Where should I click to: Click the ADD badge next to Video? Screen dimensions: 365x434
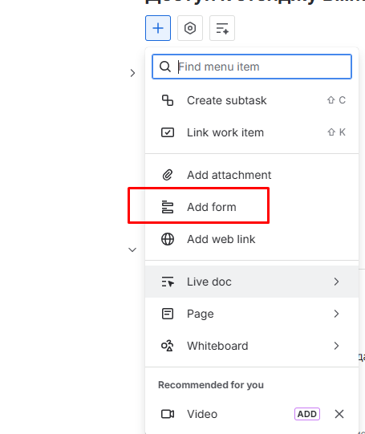(x=307, y=414)
